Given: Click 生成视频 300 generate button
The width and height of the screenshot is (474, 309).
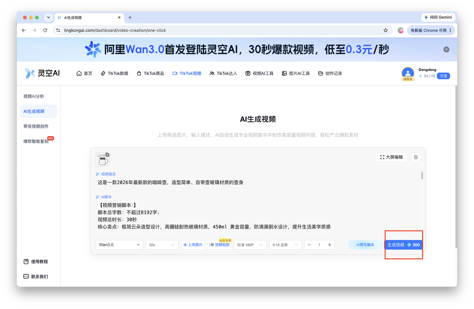Looking at the screenshot, I should tap(404, 245).
